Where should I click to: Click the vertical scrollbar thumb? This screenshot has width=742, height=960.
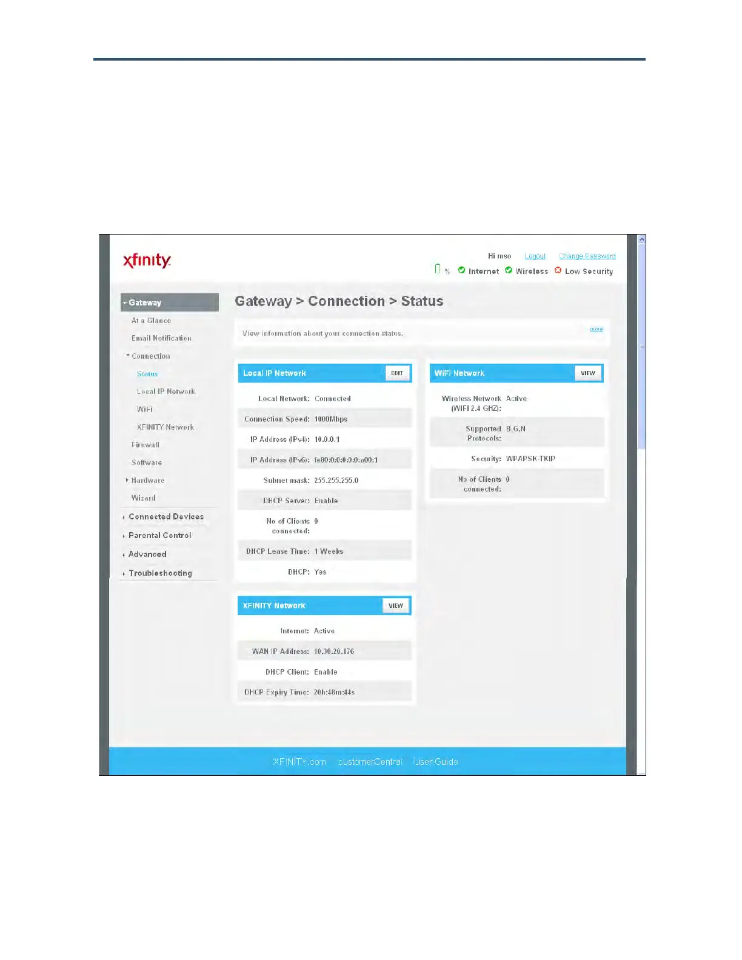tap(641, 347)
